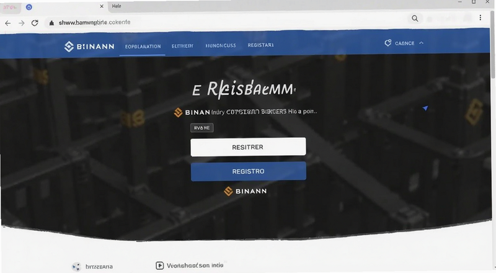Click the vertical page scrollbar
This screenshot has width=496, height=273.
click(x=493, y=44)
